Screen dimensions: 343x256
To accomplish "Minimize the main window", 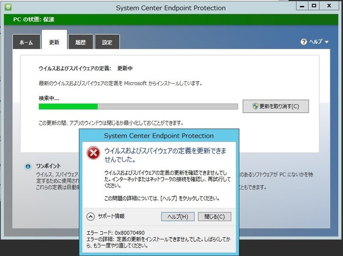I will coord(302,6).
